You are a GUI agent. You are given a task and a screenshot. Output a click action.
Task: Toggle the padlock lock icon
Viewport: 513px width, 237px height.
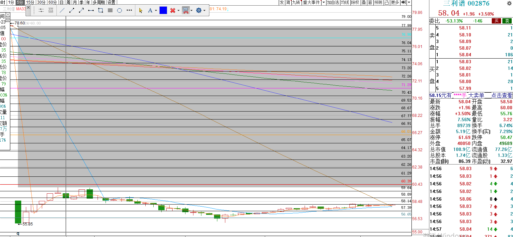click(x=387, y=2)
